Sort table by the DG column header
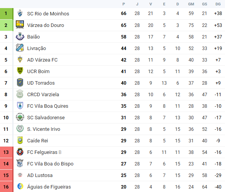Image resolution: width=225 pixels, height=192 pixels. pos(218,4)
